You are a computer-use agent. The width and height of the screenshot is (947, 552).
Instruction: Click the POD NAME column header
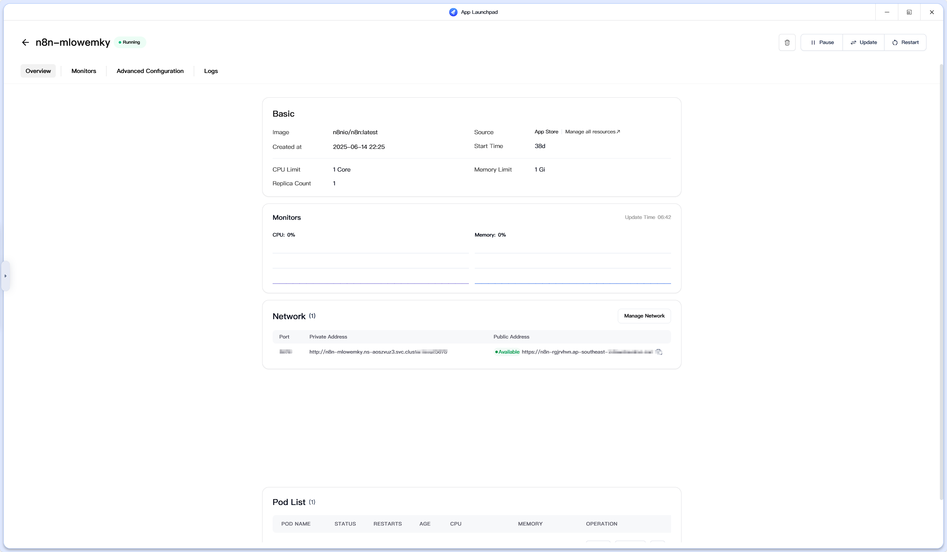coord(296,524)
